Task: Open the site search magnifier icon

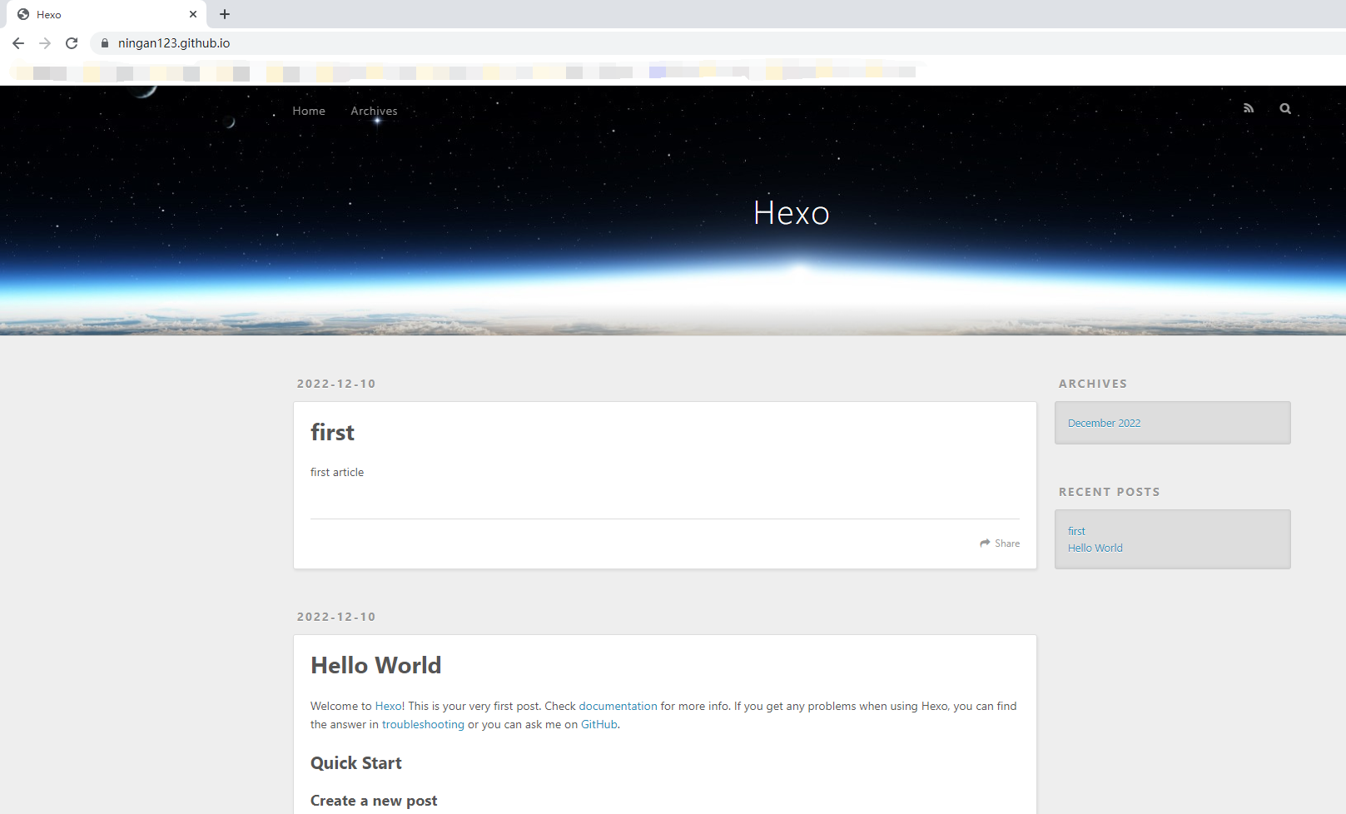Action: pos(1285,108)
